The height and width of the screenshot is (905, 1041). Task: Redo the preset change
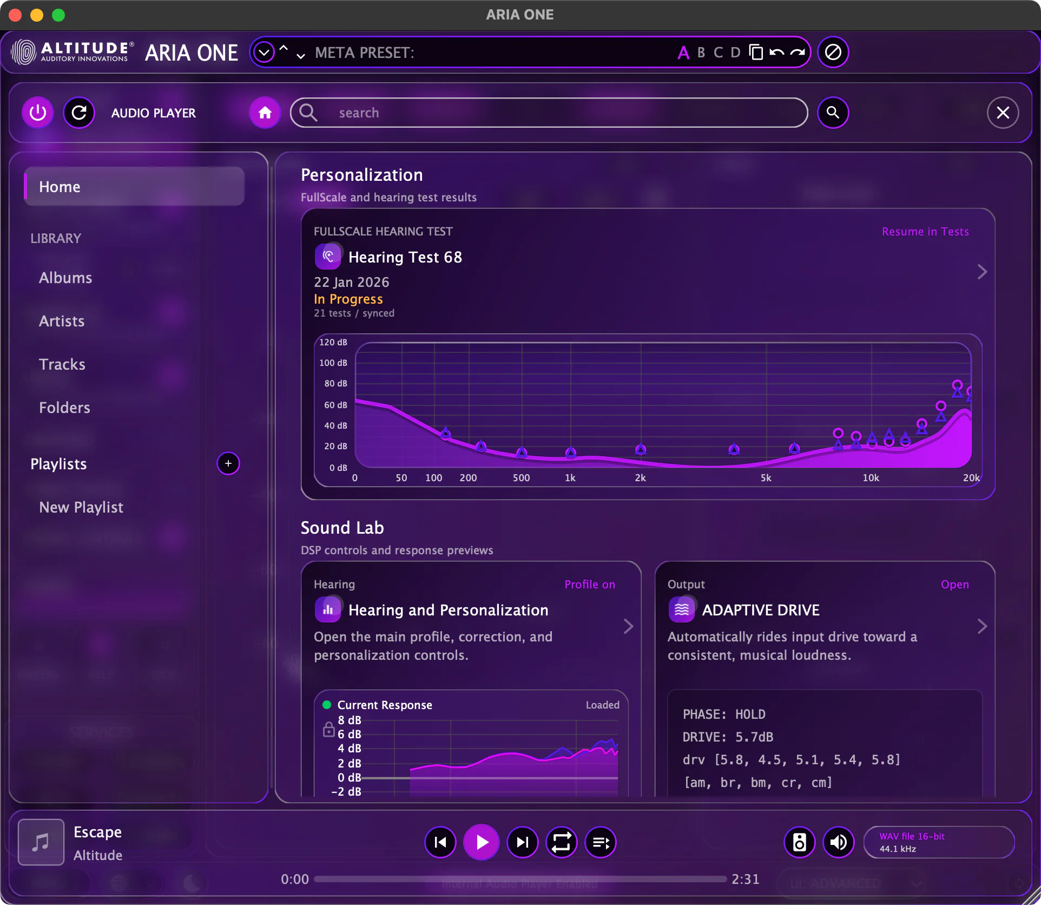(798, 53)
